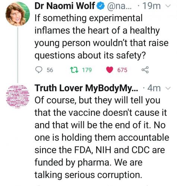177x186 pixels.
Task: Click the share icon on Naomi's tweet
Action: tap(145, 70)
